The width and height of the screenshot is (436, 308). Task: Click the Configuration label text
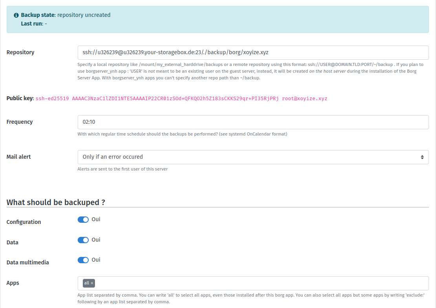tap(24, 222)
